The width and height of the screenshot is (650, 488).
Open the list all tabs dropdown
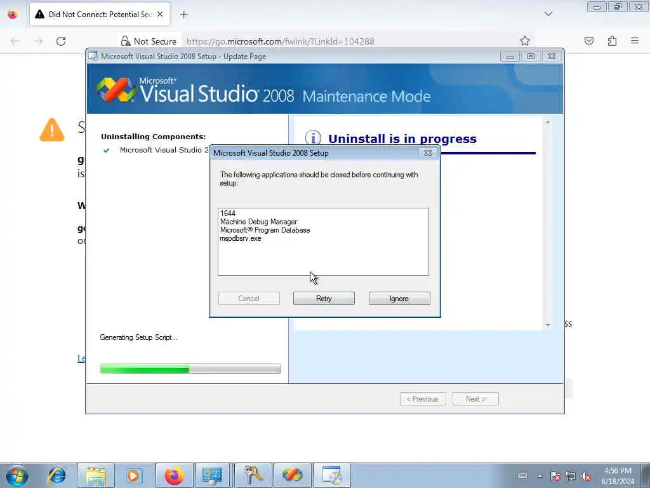(x=548, y=15)
